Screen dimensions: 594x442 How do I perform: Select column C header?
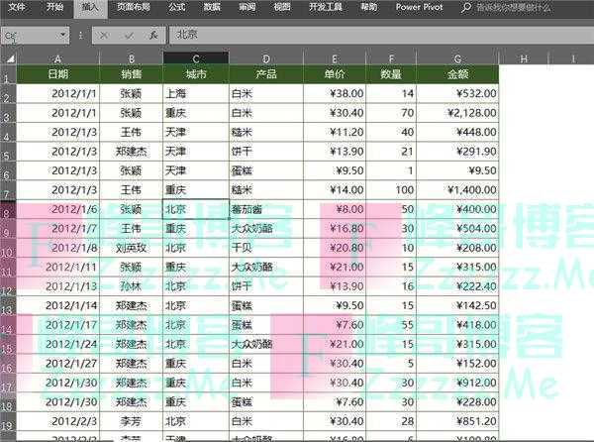(x=195, y=58)
